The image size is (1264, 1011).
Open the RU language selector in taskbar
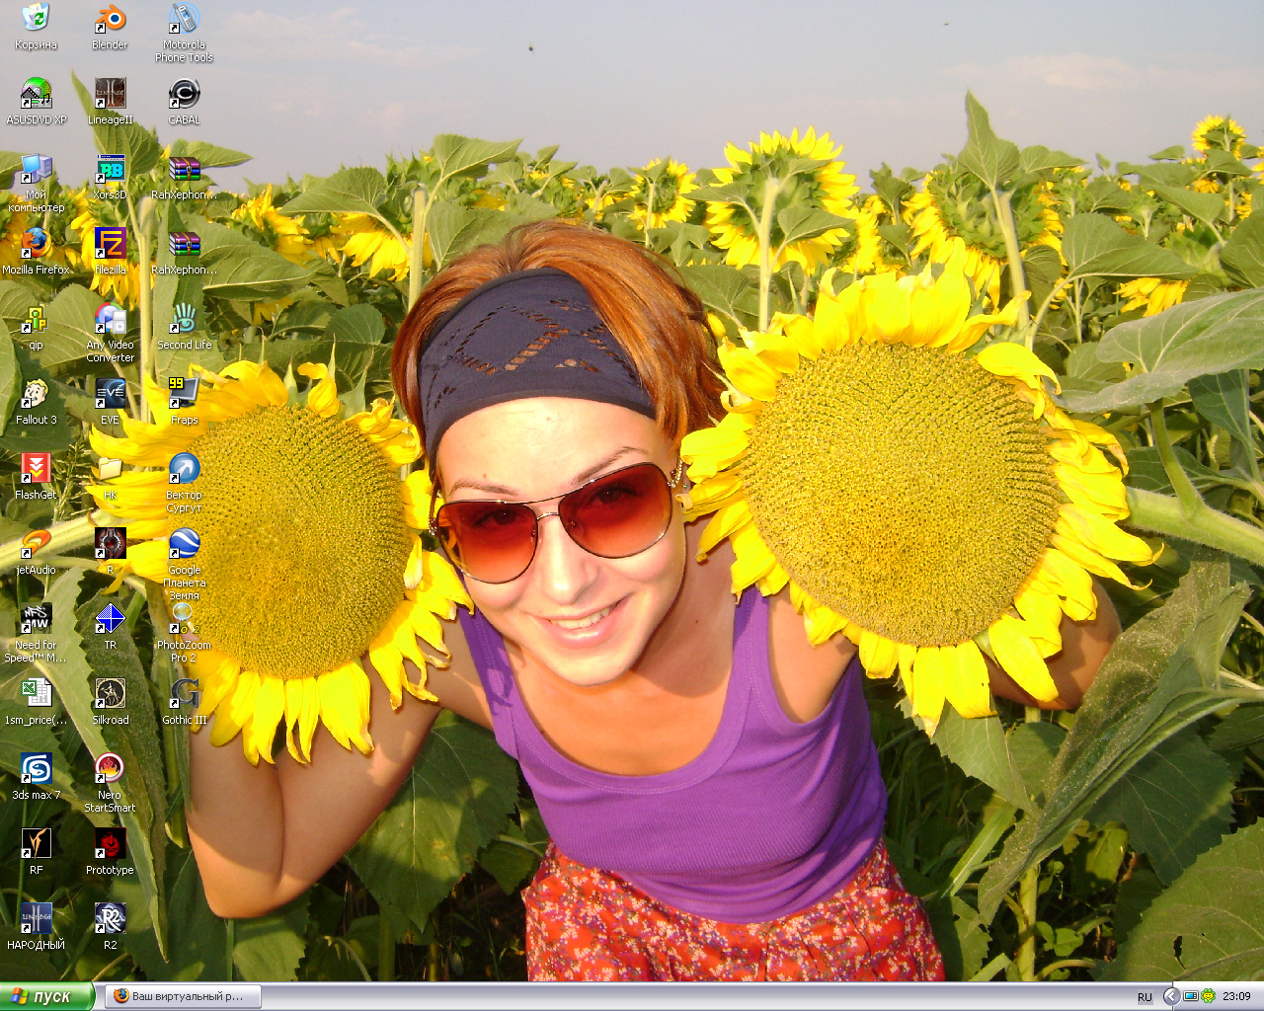(x=1145, y=996)
